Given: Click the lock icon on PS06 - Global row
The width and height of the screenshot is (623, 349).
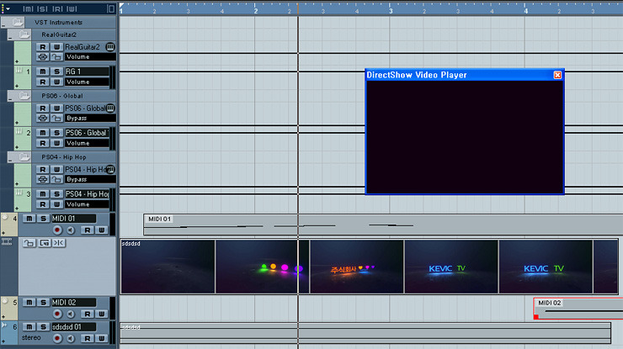Looking at the screenshot, I should click(56, 118).
